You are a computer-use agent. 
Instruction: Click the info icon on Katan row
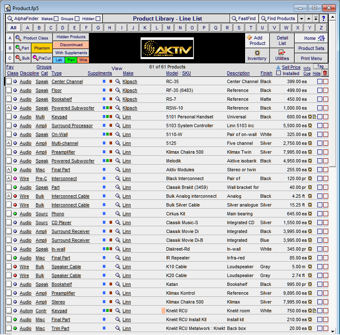coord(310,284)
